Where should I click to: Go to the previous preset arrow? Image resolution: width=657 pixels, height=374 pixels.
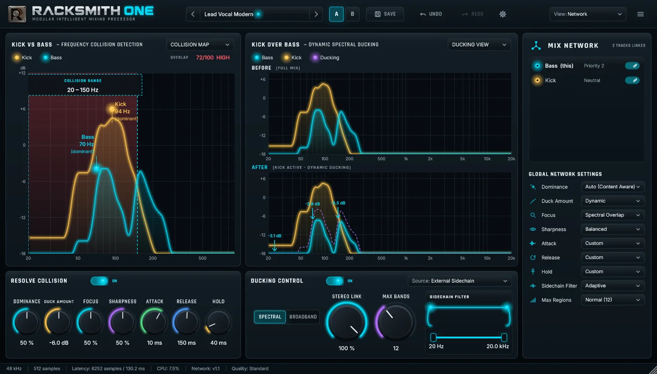pos(193,14)
